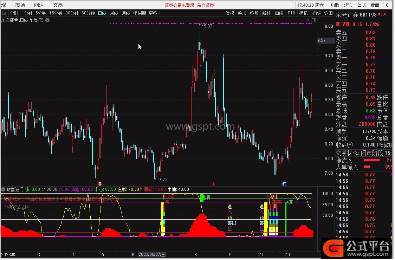Click the red 东兴证券 broker link
Screen dimensions: 395x260
coord(206,5)
